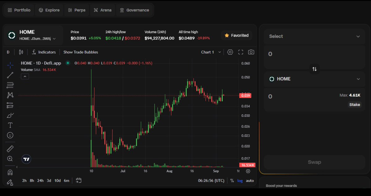Take a chart snapshot with the camera icon
The width and height of the screenshot is (371, 196).
coord(251,52)
